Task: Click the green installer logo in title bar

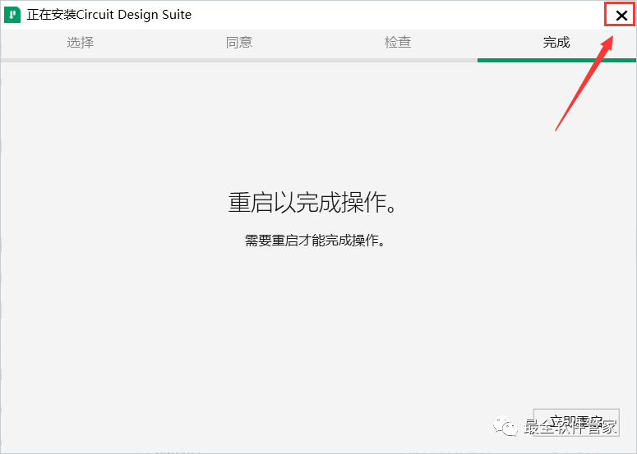Action: point(12,16)
